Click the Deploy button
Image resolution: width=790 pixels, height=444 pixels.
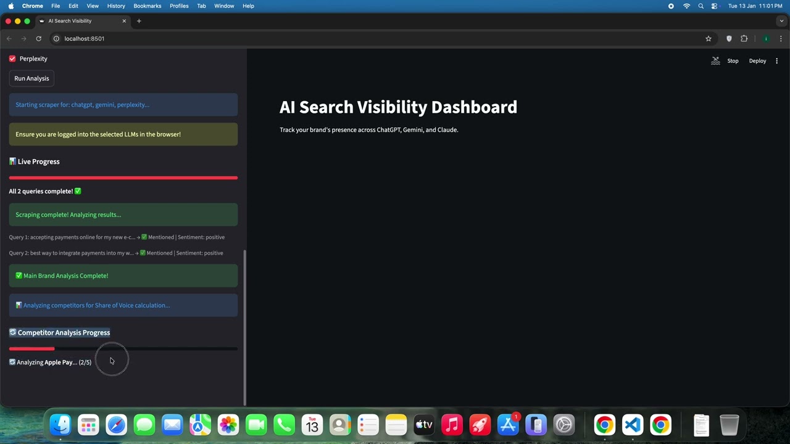[757, 61]
